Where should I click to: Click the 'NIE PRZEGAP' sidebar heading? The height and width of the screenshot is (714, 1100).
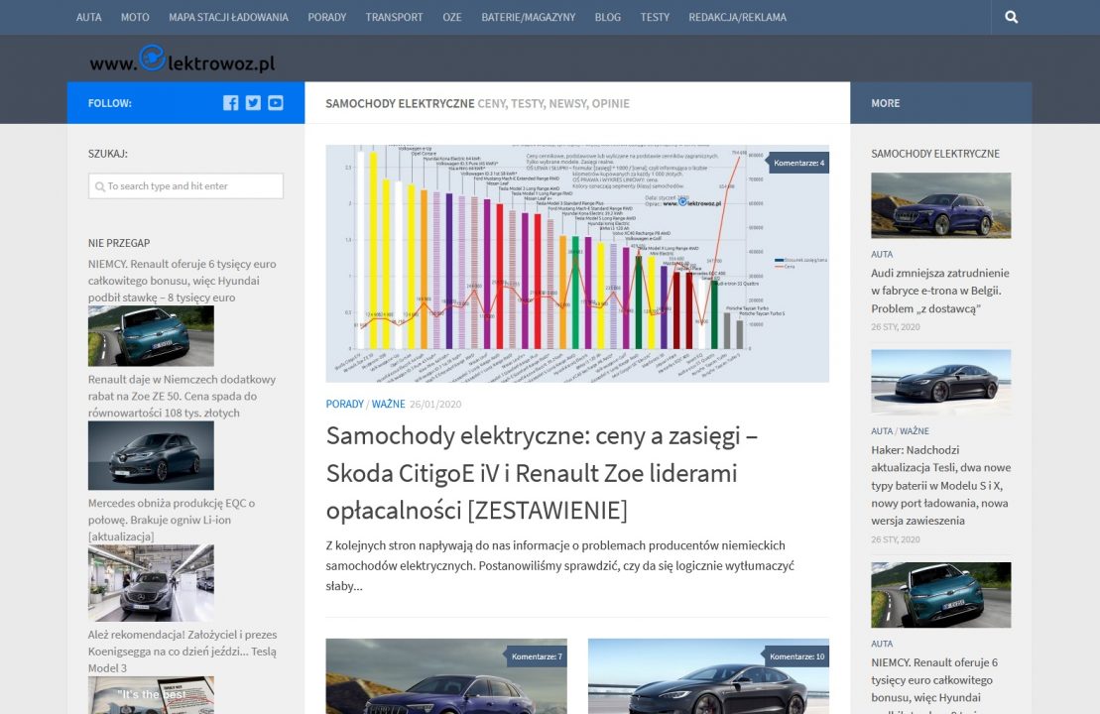click(119, 243)
